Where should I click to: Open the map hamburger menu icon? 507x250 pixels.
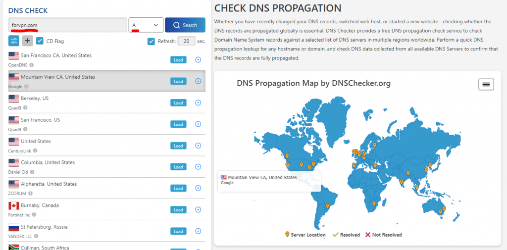point(486,85)
